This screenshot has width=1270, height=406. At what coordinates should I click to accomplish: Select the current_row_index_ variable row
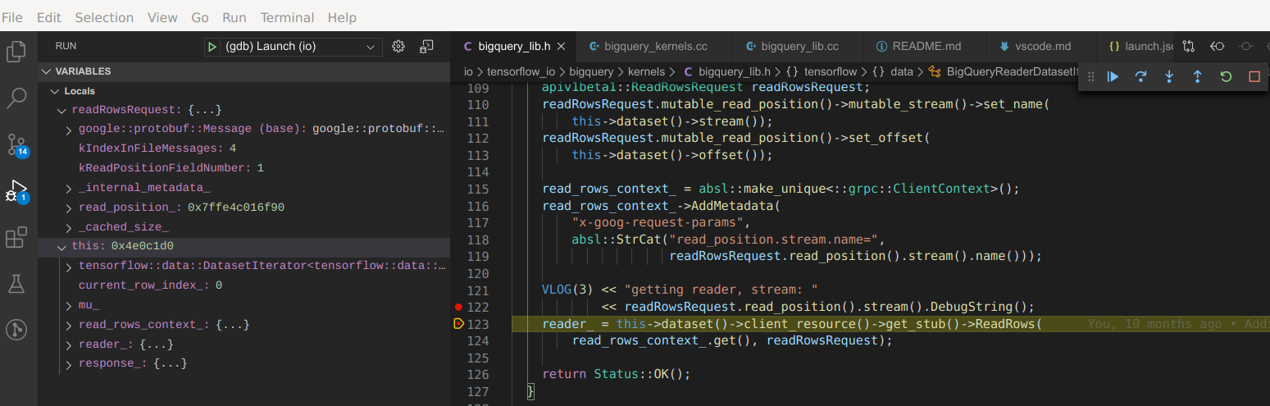(x=143, y=285)
